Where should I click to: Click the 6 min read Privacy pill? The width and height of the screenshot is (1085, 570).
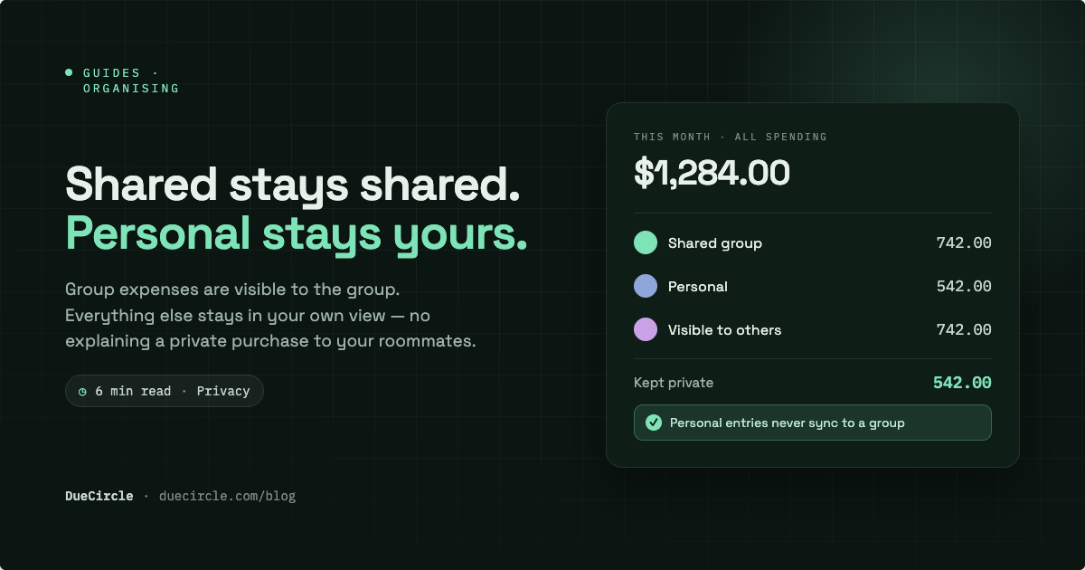tap(165, 391)
